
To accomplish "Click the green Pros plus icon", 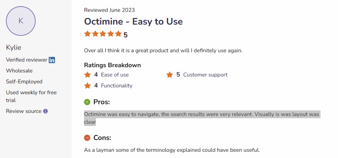I will tap(87, 102).
